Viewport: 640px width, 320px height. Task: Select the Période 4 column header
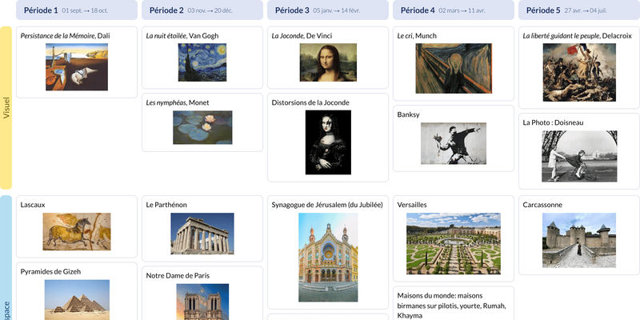coord(454,10)
